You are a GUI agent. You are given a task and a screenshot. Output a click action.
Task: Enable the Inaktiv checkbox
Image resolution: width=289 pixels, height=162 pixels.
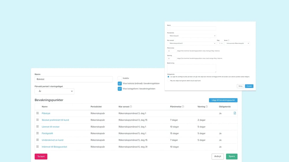tap(120, 78)
